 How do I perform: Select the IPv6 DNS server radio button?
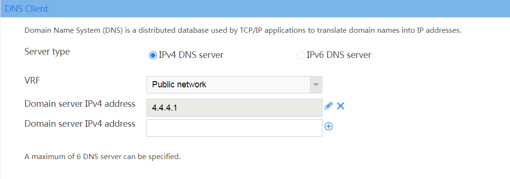pos(300,56)
